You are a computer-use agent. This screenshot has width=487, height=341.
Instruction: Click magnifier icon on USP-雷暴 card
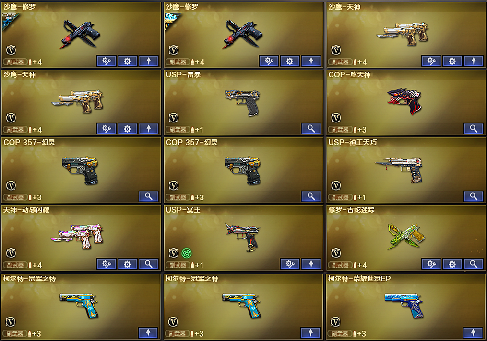click(311, 129)
